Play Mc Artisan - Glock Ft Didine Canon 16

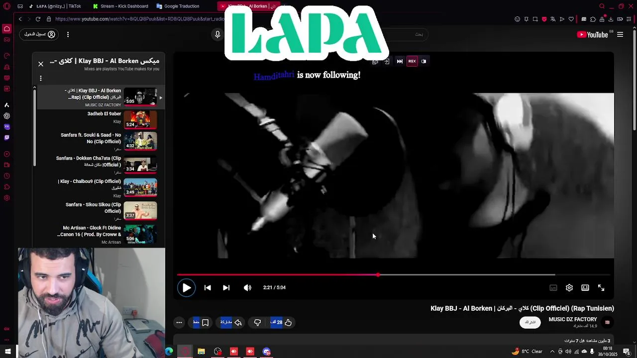pos(102,234)
